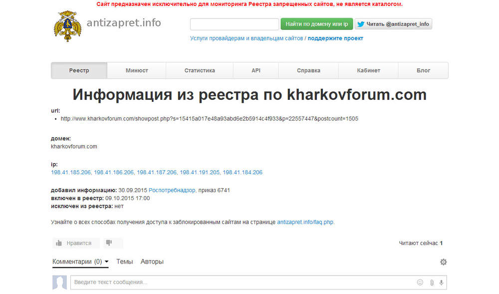Switch to the Темы comments tab
The width and height of the screenshot is (499, 294).
coord(124,262)
